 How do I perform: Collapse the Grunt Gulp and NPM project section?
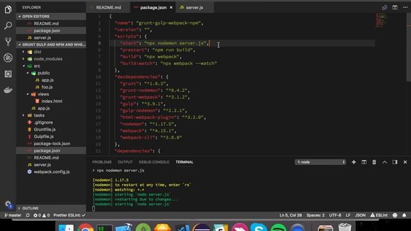pos(51,44)
